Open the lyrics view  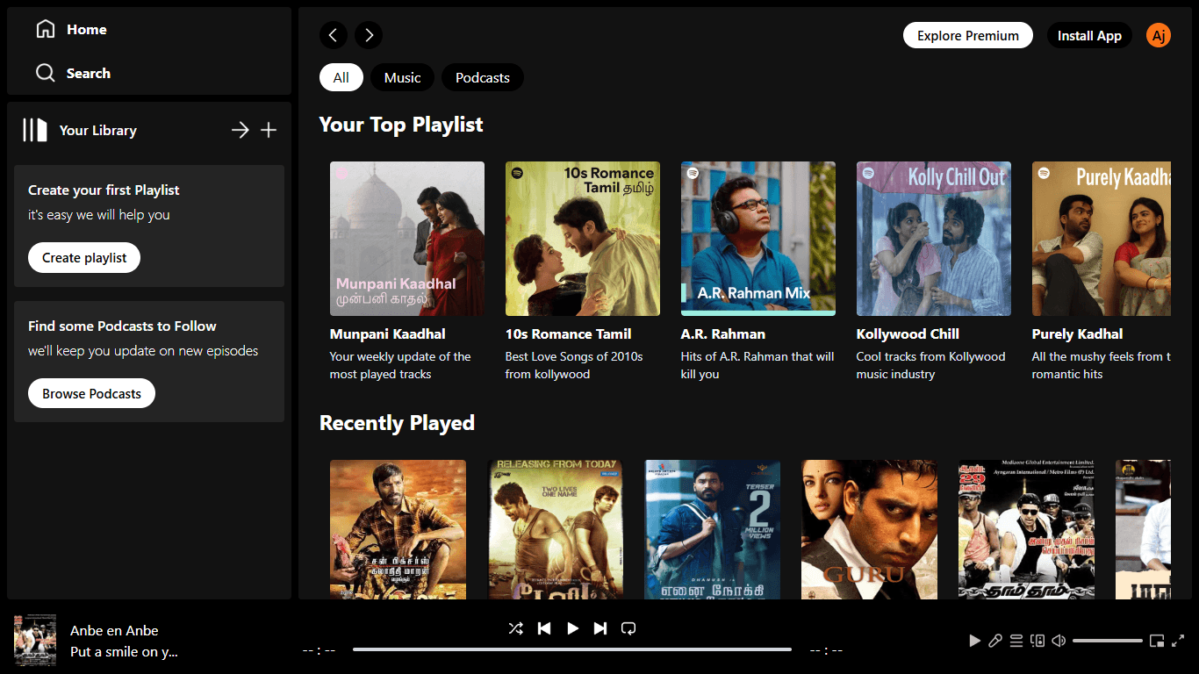pos(995,641)
